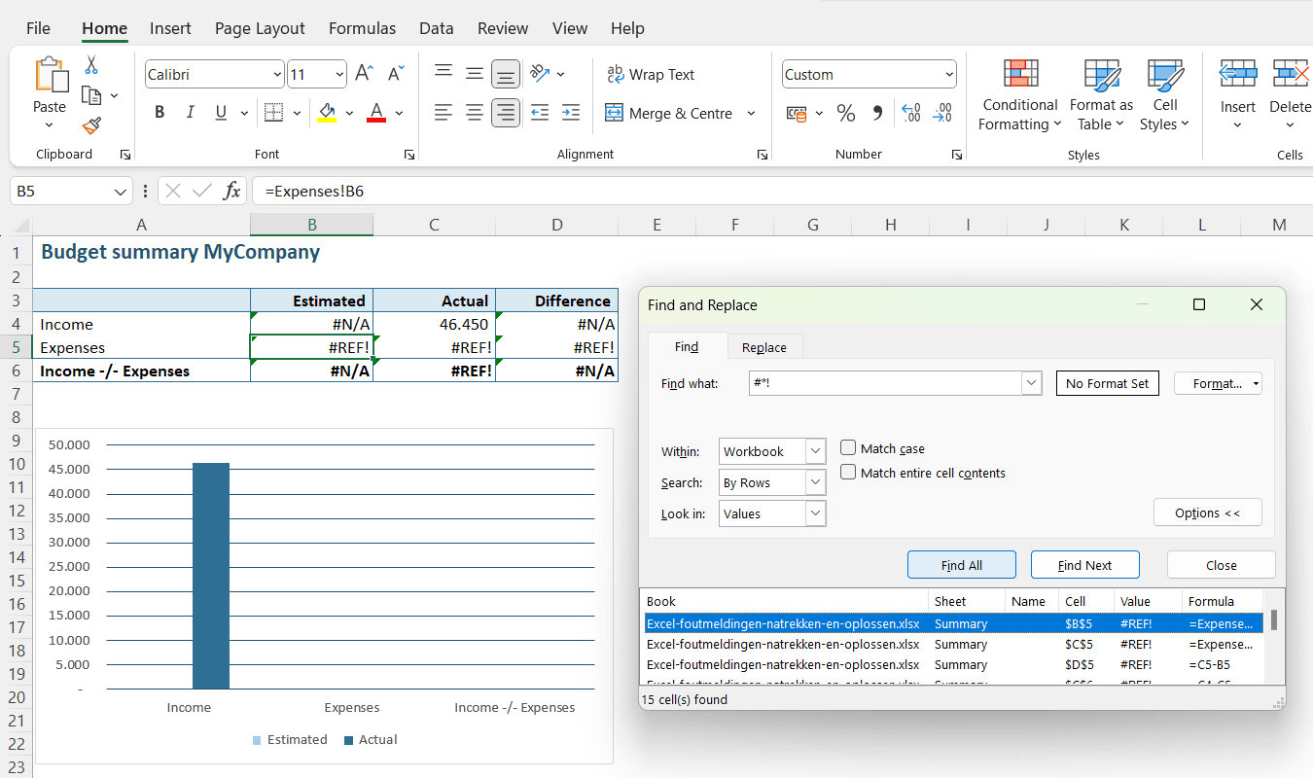Apply percent number style

pyautogui.click(x=846, y=113)
